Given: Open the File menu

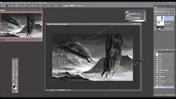Looking at the screenshot, I should pos(5,3).
